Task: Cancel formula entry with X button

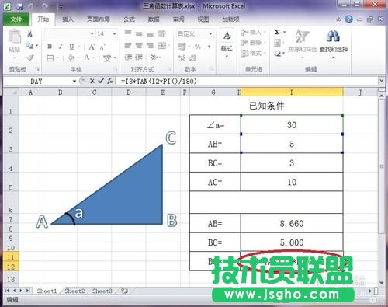Action: 92,81
